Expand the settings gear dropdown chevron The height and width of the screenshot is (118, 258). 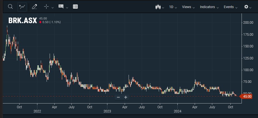(x=250, y=8)
